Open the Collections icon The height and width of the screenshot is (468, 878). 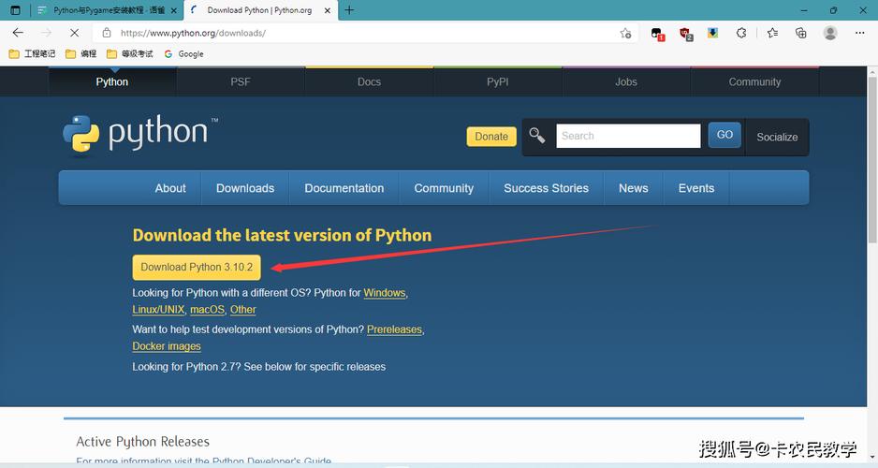[x=800, y=33]
